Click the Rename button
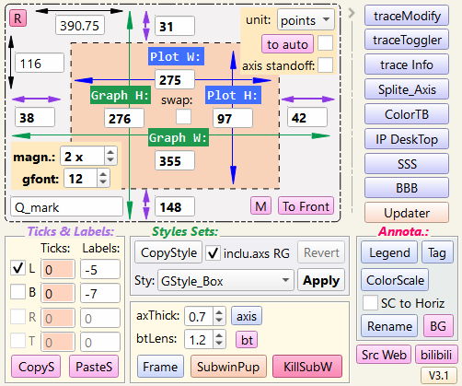Image resolution: width=462 pixels, height=386 pixels. click(x=389, y=326)
